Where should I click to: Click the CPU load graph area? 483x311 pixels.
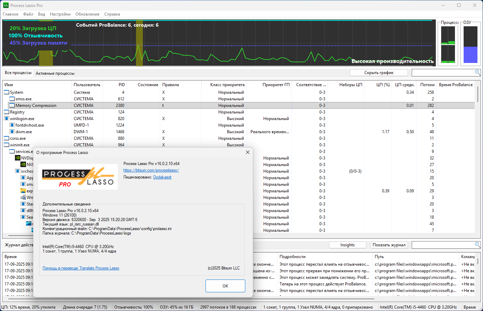click(x=219, y=43)
